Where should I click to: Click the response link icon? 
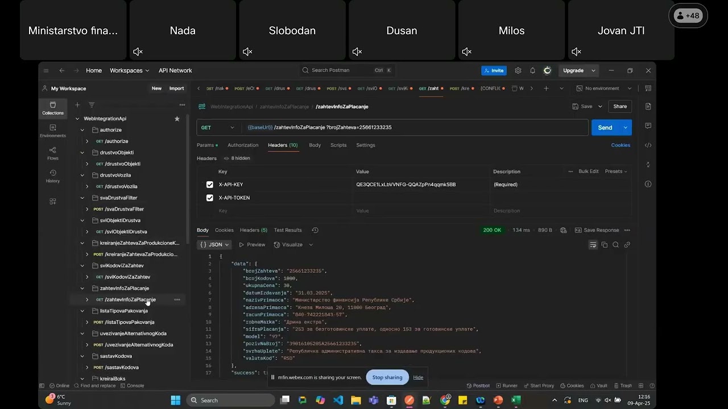click(x=627, y=245)
